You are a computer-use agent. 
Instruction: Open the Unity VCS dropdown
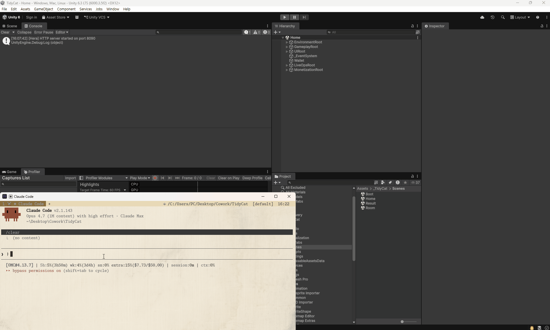(97, 17)
